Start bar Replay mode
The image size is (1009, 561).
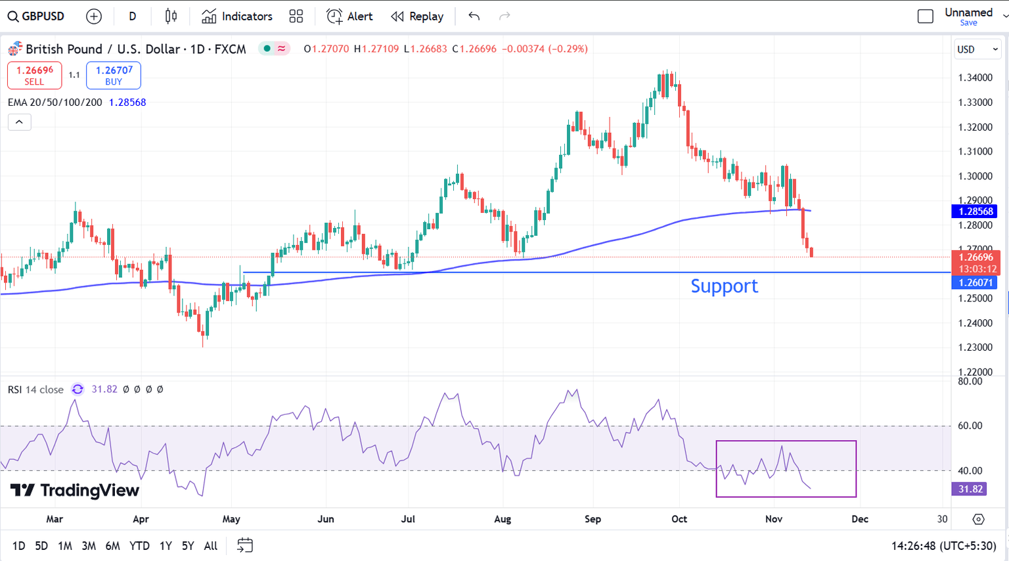pyautogui.click(x=417, y=16)
